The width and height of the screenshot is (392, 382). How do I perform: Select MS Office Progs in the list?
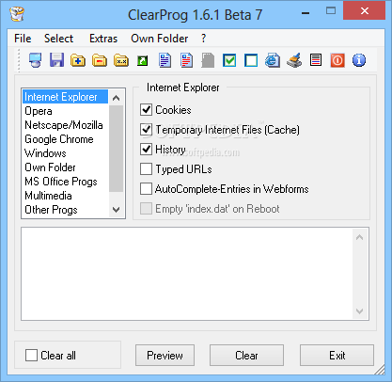65,182
